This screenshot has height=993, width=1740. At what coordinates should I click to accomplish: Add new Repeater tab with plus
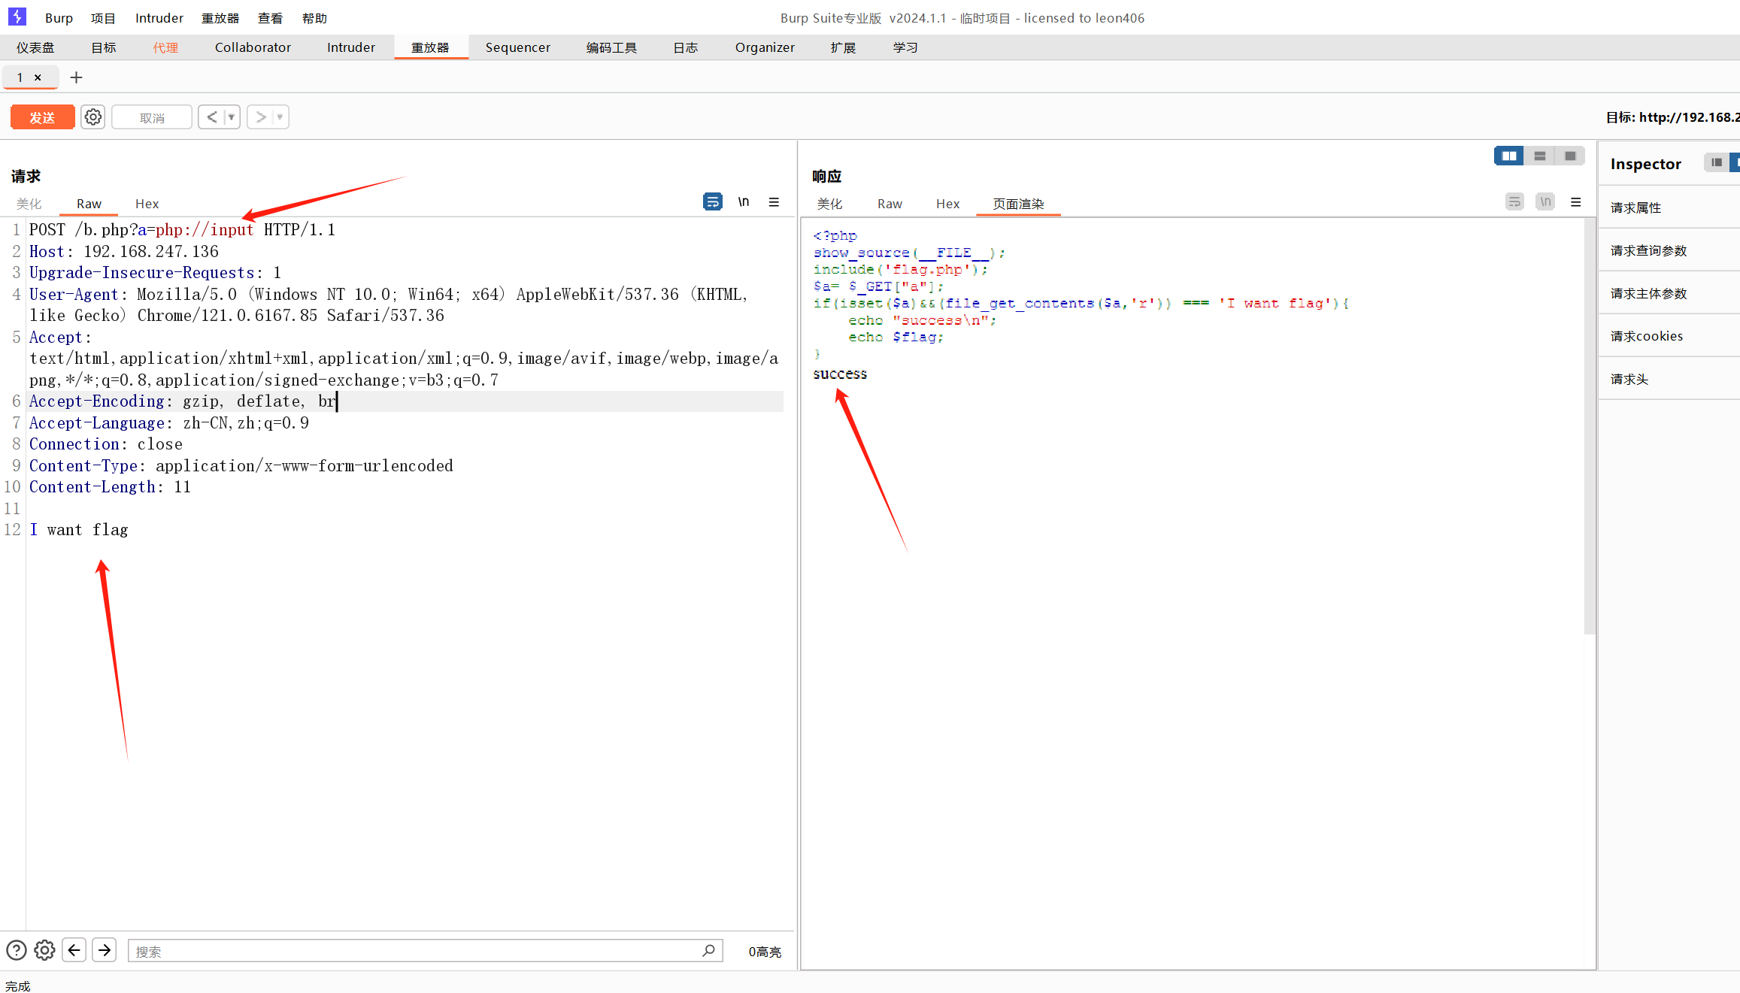(76, 77)
